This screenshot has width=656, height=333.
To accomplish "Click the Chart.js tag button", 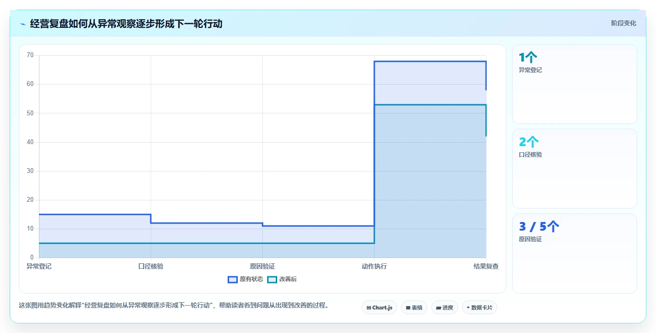I will [379, 308].
